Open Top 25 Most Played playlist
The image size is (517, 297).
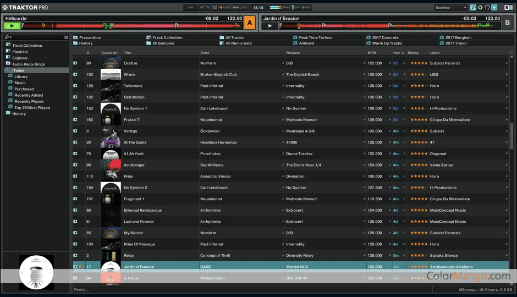(x=32, y=108)
